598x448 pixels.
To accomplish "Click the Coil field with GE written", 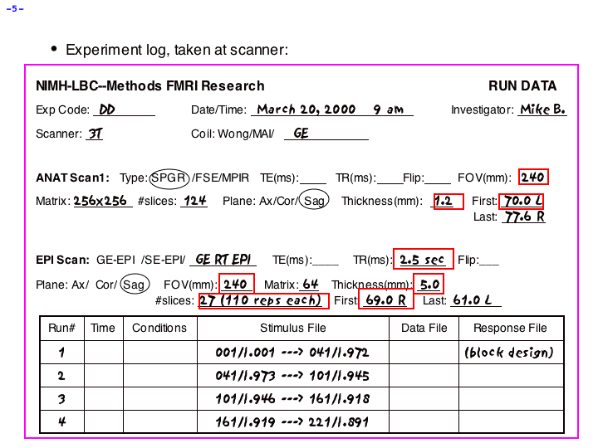I will [301, 133].
